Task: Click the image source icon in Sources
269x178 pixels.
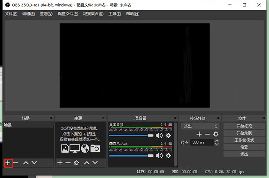Action: pos(65,148)
